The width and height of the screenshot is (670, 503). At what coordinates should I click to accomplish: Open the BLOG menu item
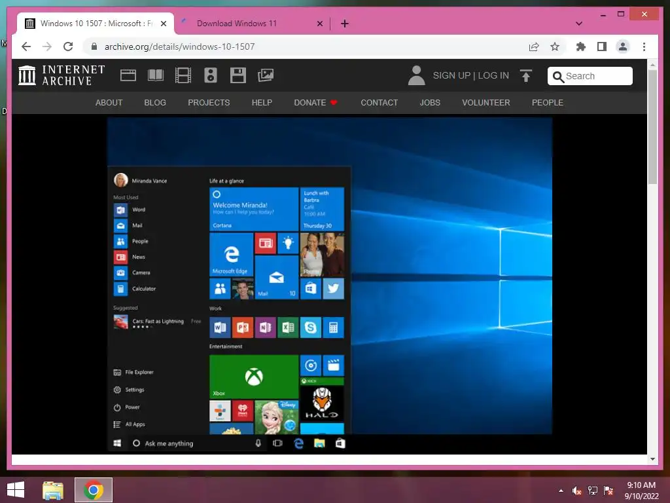155,103
